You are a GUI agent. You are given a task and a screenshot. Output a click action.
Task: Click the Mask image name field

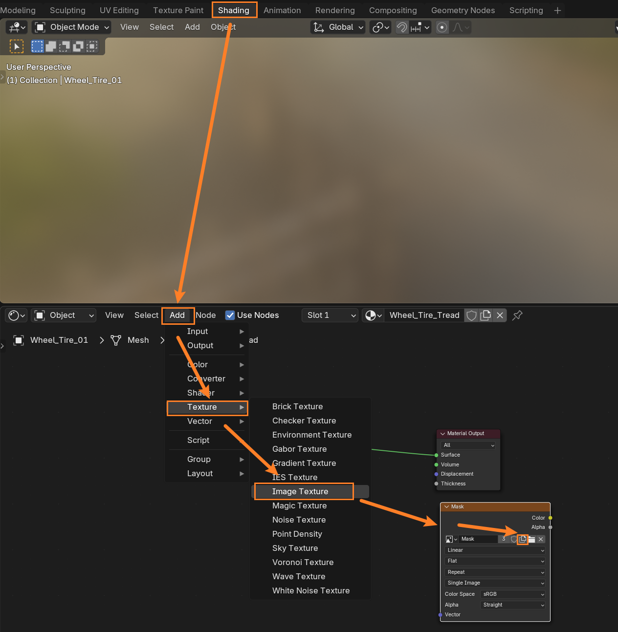tap(478, 539)
